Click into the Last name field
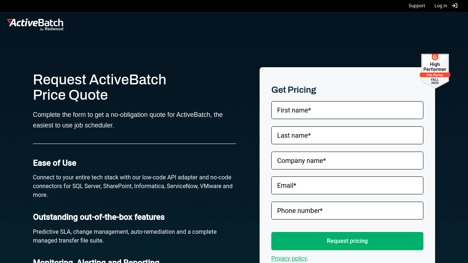Image resolution: width=468 pixels, height=263 pixels. pos(347,136)
